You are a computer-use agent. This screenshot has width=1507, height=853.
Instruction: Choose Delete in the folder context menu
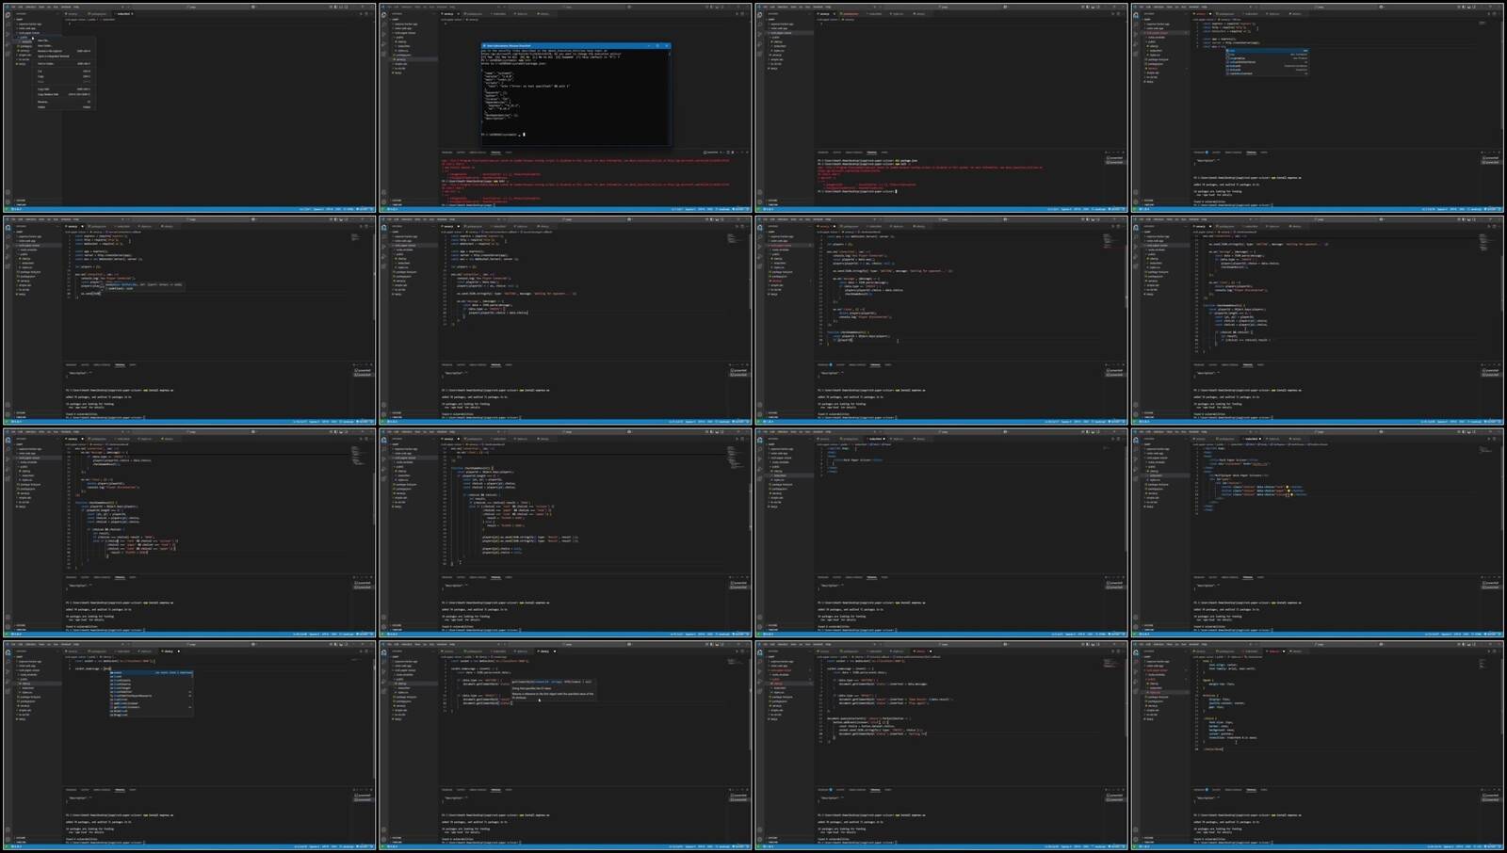click(64, 107)
